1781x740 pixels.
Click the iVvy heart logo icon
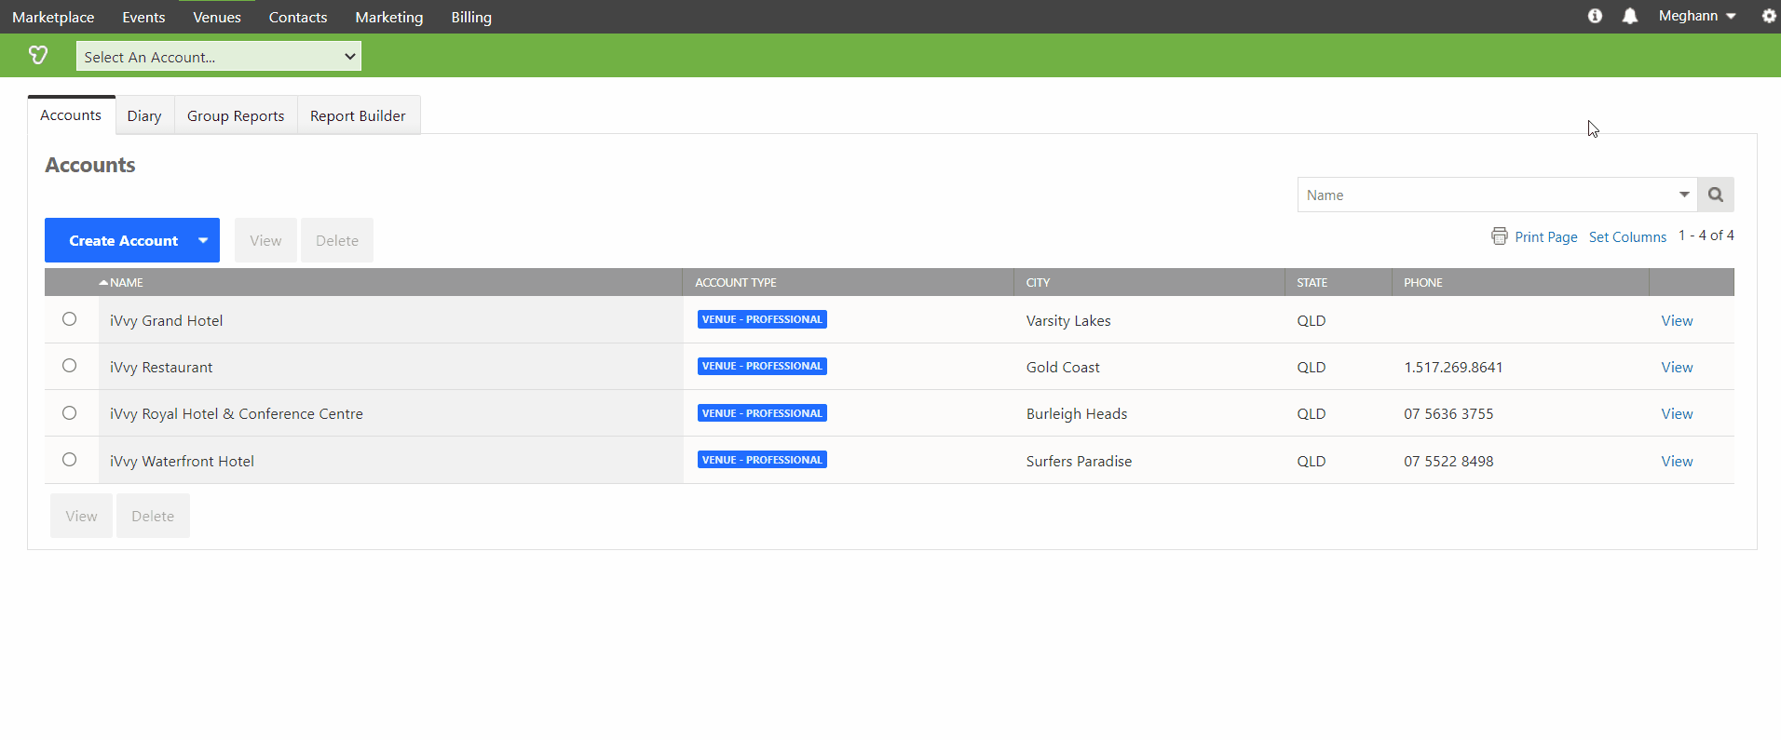click(38, 56)
